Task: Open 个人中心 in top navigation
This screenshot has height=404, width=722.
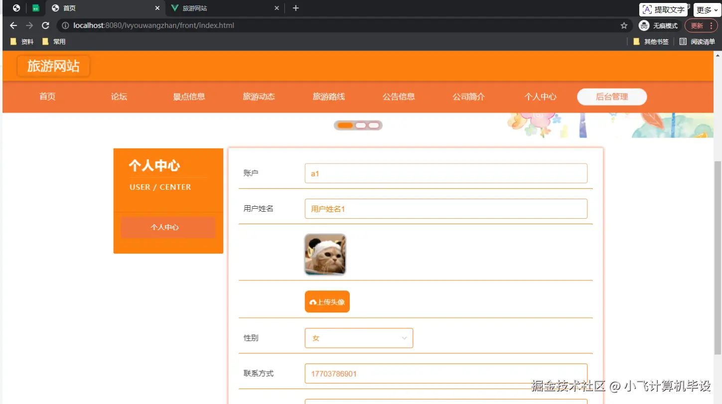Action: point(540,97)
